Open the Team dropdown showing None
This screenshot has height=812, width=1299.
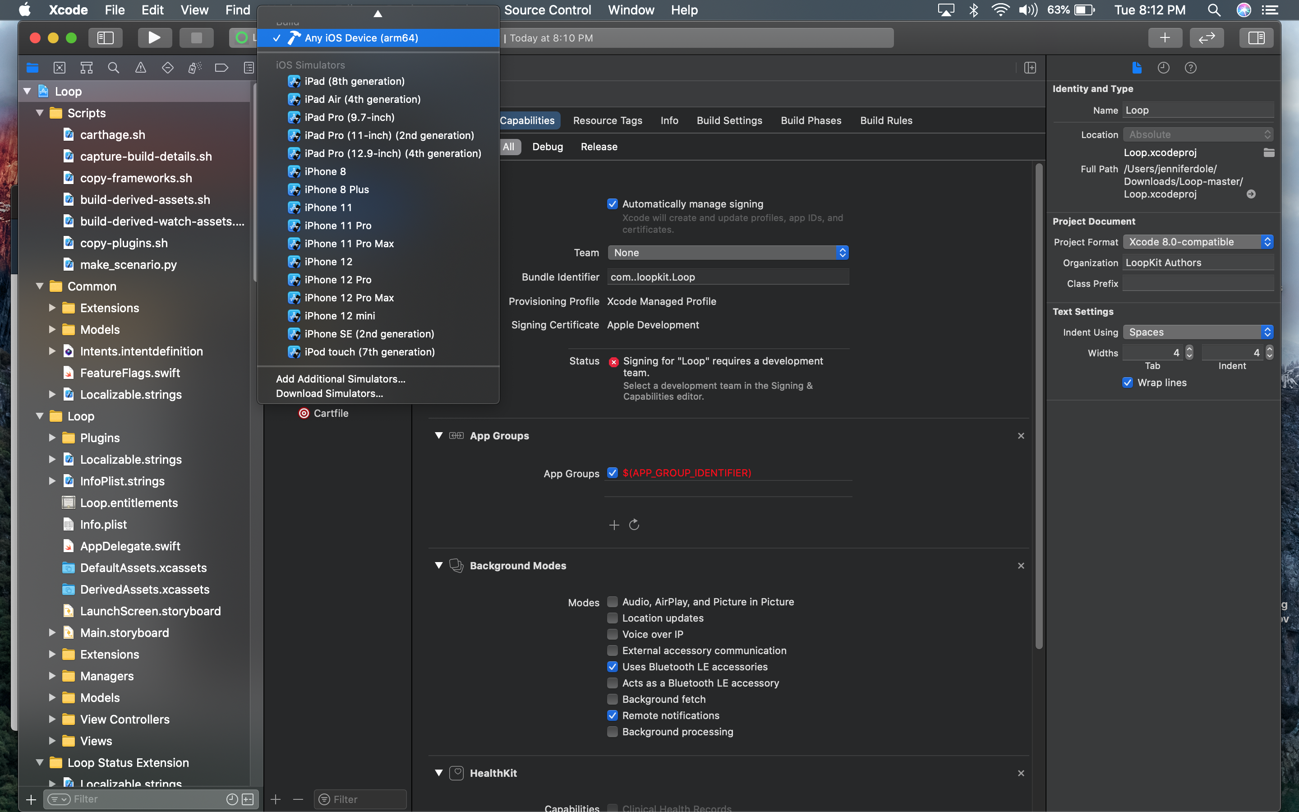[728, 253]
